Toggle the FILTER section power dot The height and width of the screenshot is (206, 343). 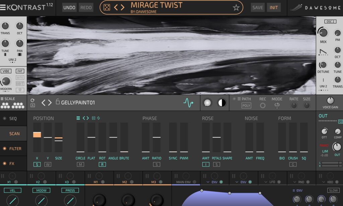tap(4, 149)
